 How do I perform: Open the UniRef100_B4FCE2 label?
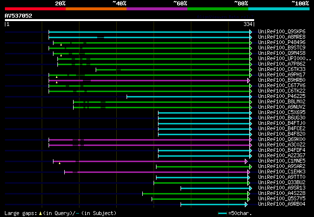point(282,129)
